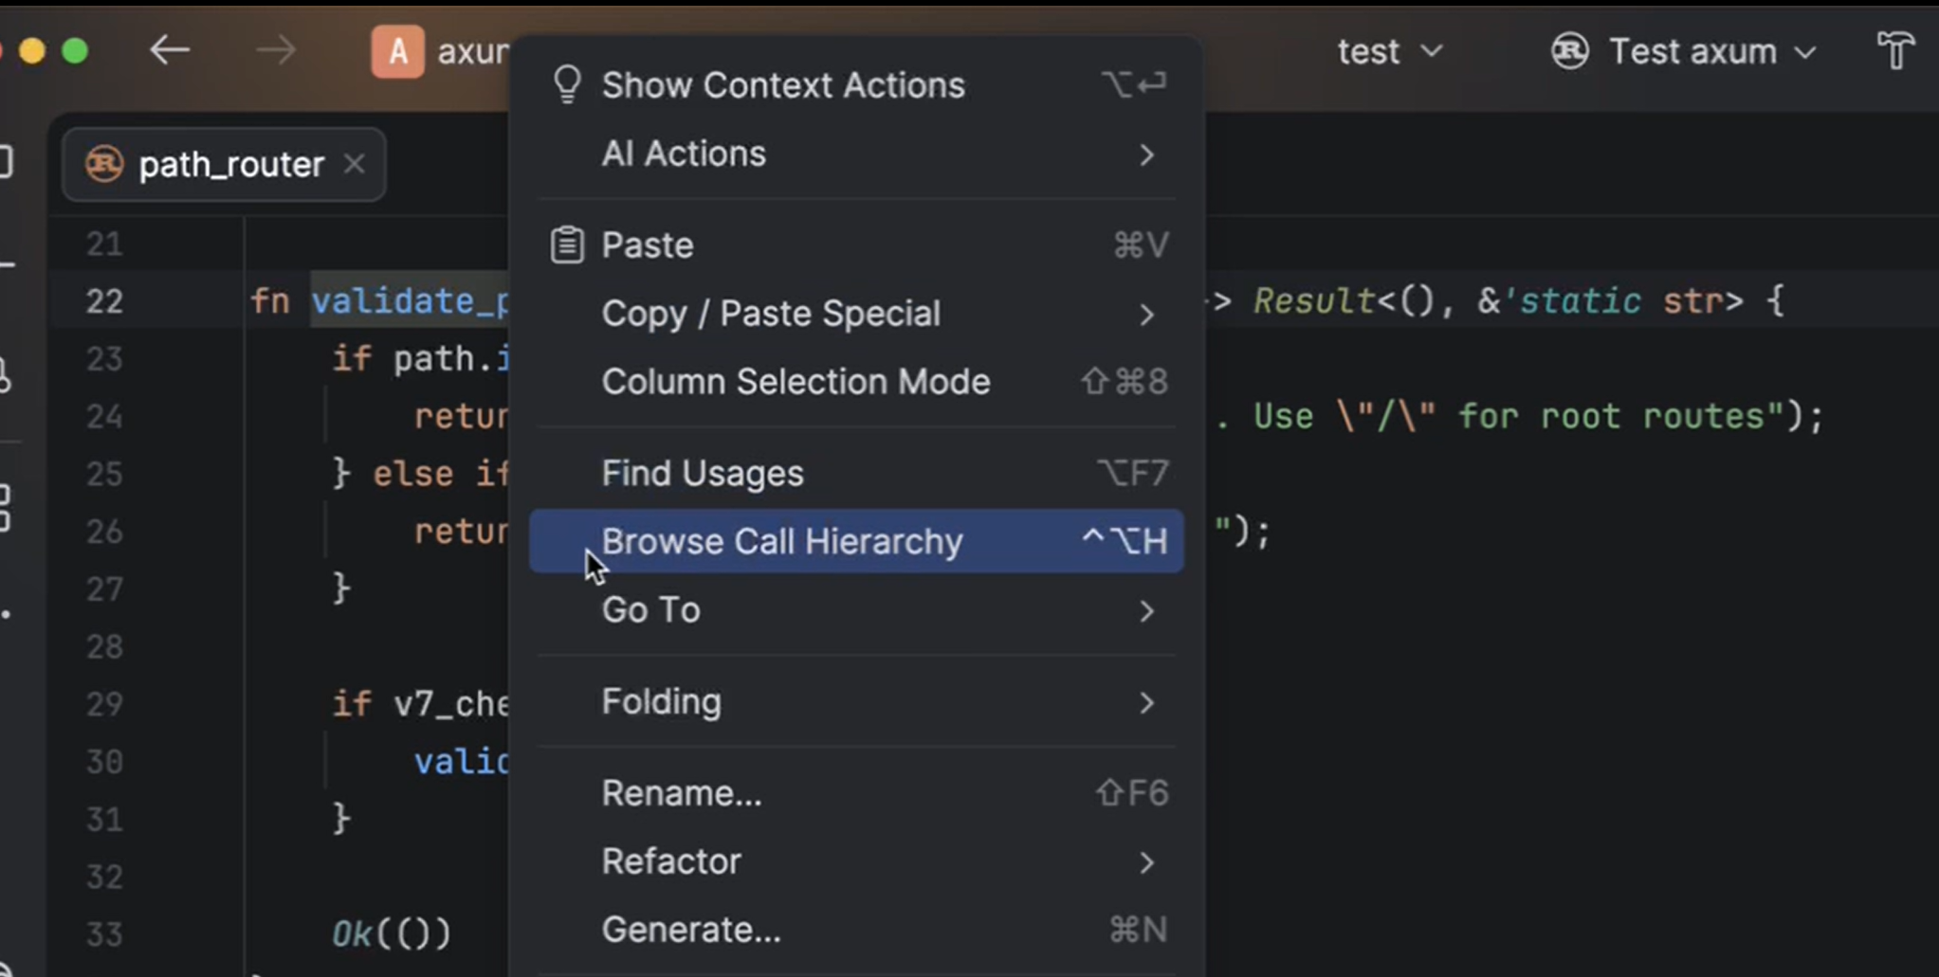Click the back navigation arrow
This screenshot has width=1939, height=977.
tap(170, 50)
